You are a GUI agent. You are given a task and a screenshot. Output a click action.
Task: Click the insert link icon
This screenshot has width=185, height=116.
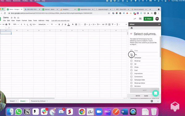(103, 24)
